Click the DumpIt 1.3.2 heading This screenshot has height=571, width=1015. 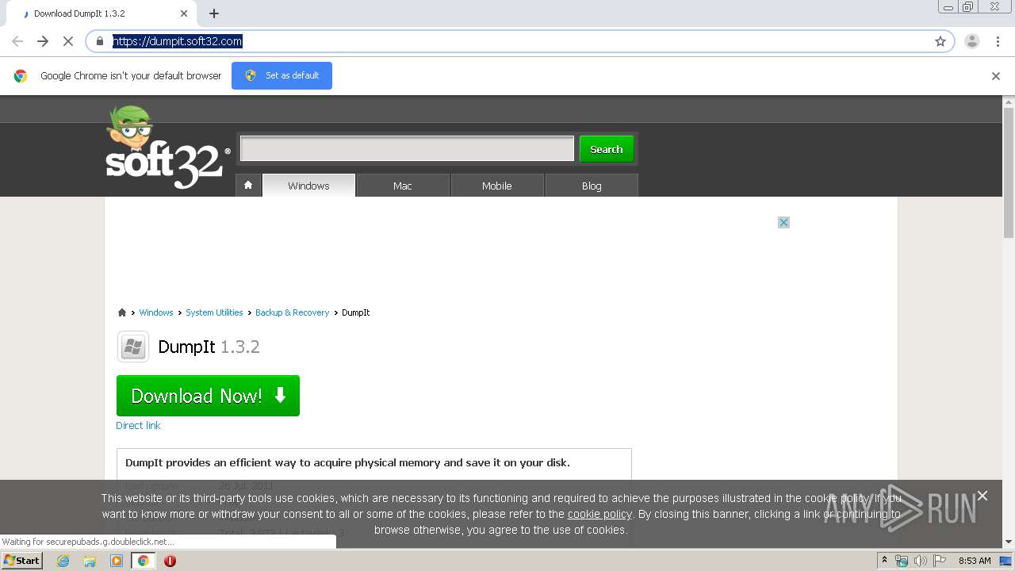coord(209,347)
